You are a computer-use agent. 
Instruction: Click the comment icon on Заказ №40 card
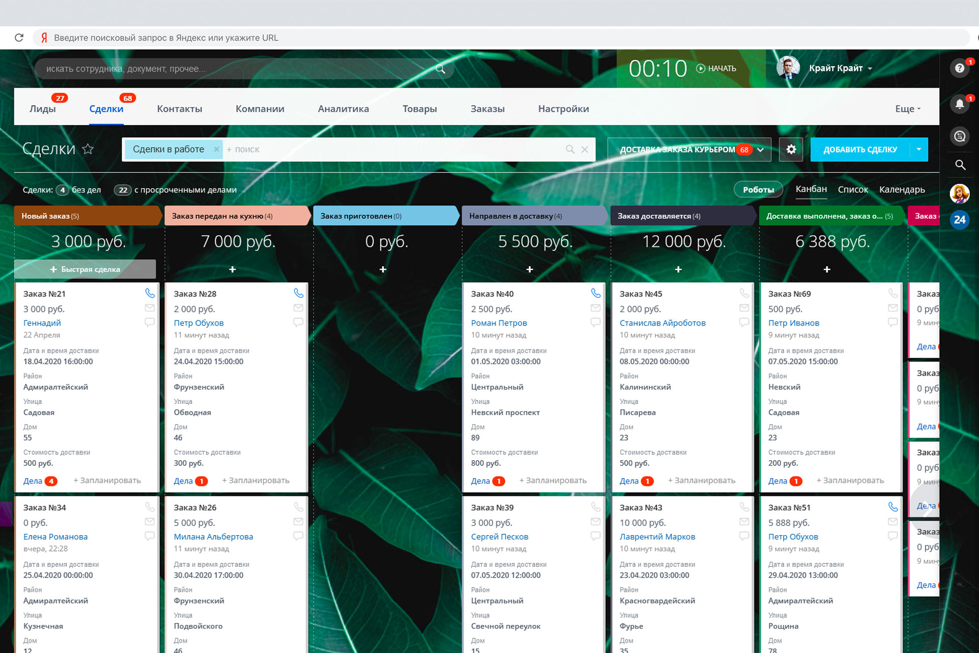[x=595, y=322]
